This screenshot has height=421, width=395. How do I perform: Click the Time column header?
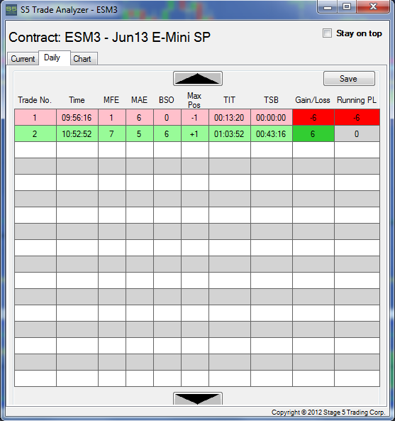click(77, 100)
